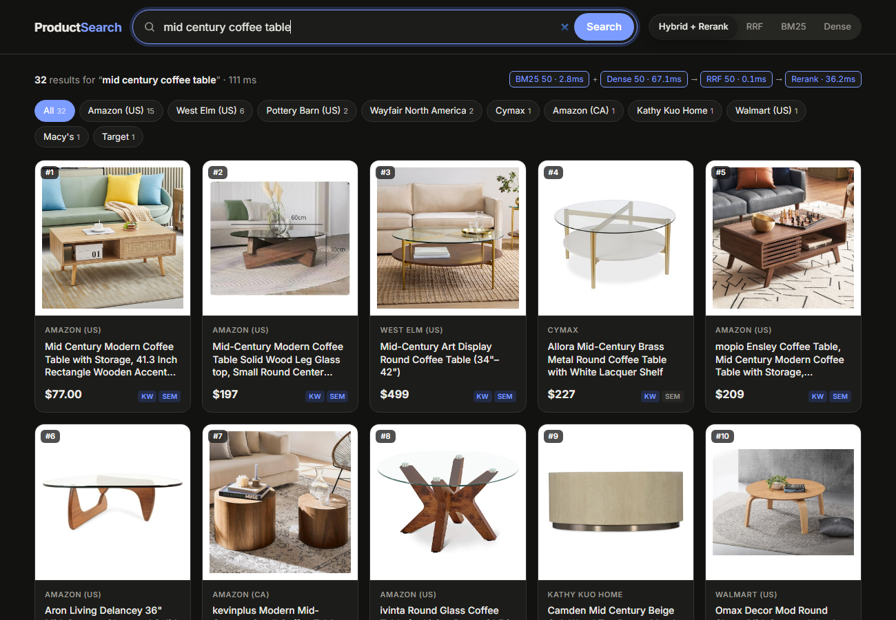Filter results by Macy's
896x620 pixels.
[x=62, y=137]
